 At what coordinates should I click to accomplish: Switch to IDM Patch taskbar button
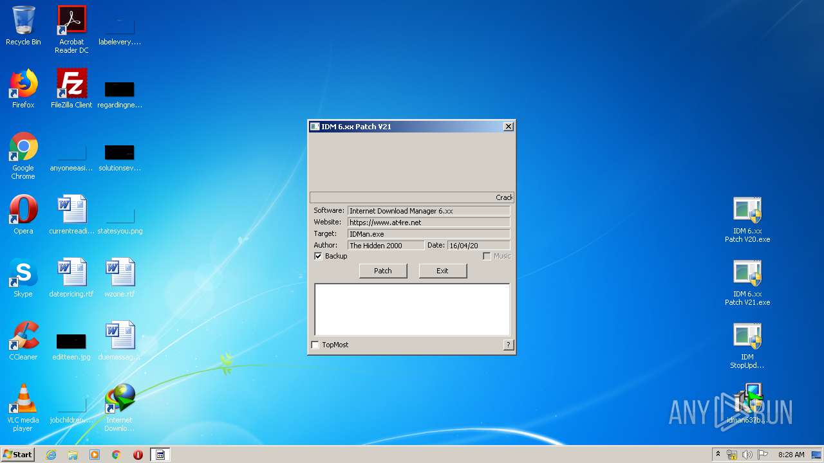pyautogui.click(x=160, y=455)
